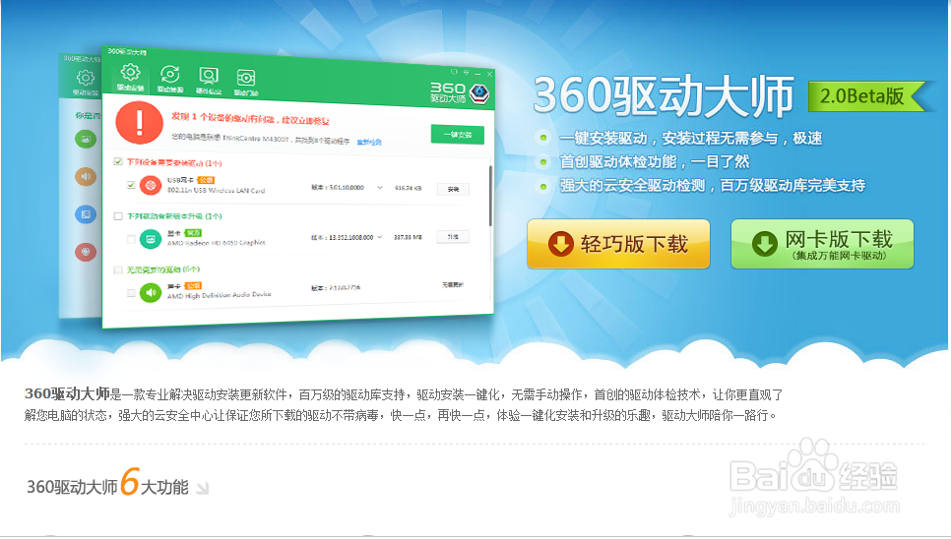
Task: Check the AMD Radeon graphics driver checkbox
Action: point(131,239)
